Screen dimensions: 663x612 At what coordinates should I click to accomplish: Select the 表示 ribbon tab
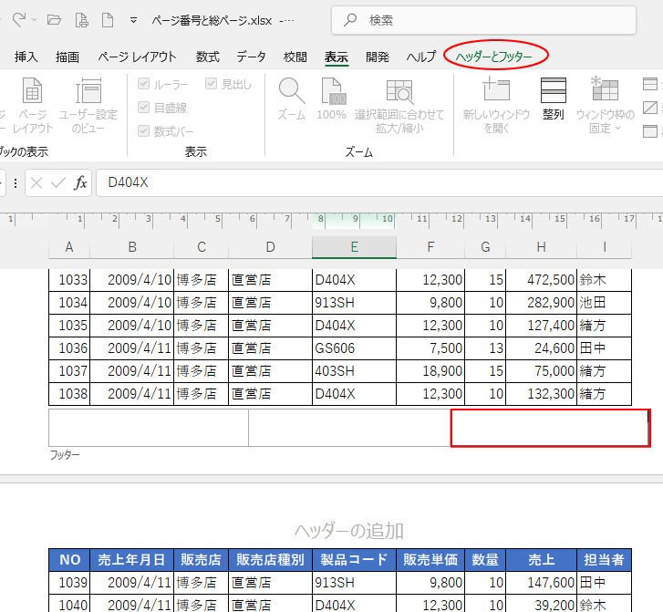click(x=337, y=57)
